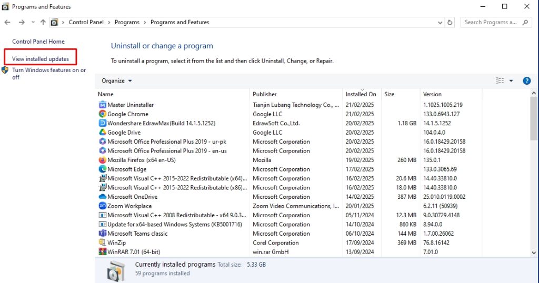Click the Refresh button in address bar

point(450,22)
